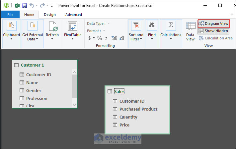236x149 pixels.
Task: Select Purchased Product field
Action: click(x=138, y=109)
